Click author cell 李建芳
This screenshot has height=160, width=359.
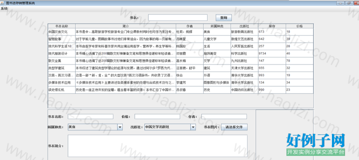tap(190, 82)
